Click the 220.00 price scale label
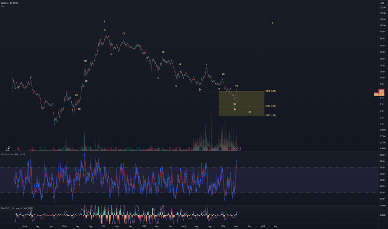 [383, 7]
